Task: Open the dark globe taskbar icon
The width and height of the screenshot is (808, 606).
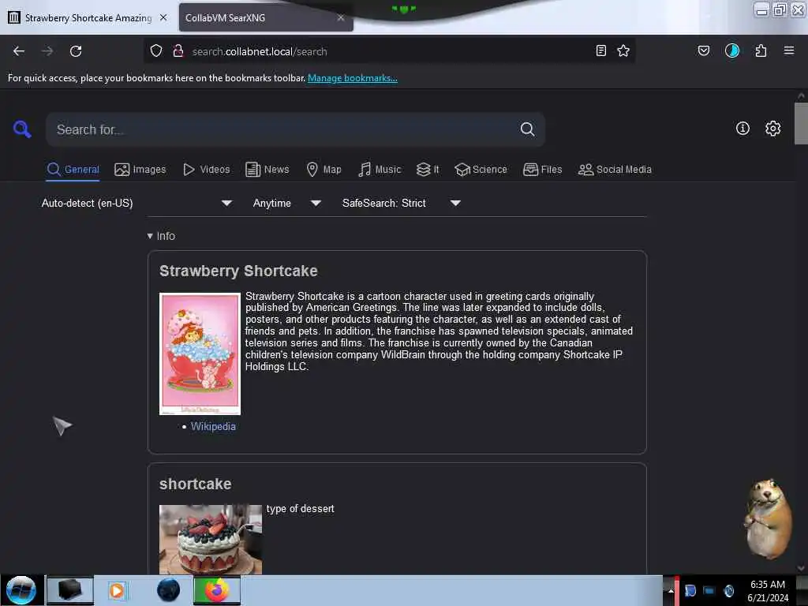Action: (x=168, y=590)
